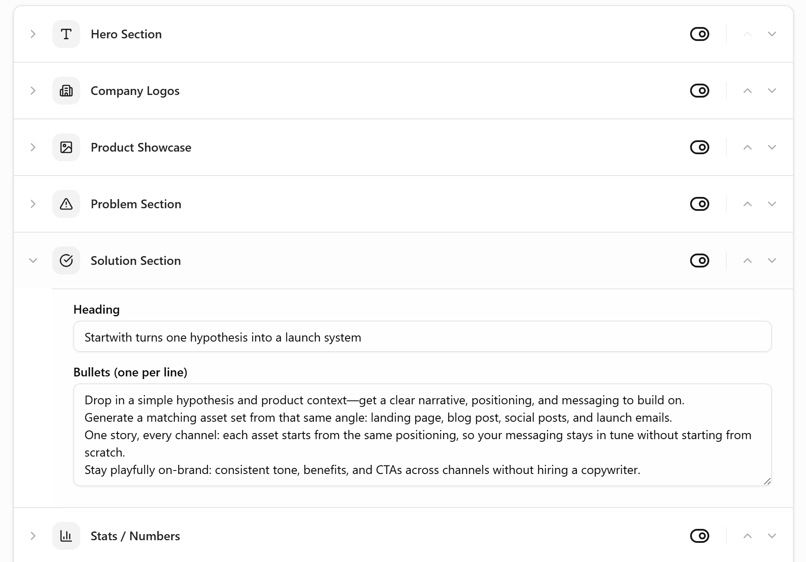Move Company Logos section up
806x562 pixels.
pos(748,91)
